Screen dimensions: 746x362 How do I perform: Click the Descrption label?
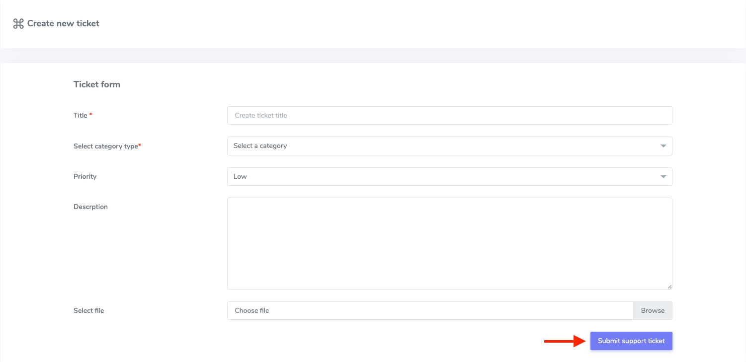(90, 207)
